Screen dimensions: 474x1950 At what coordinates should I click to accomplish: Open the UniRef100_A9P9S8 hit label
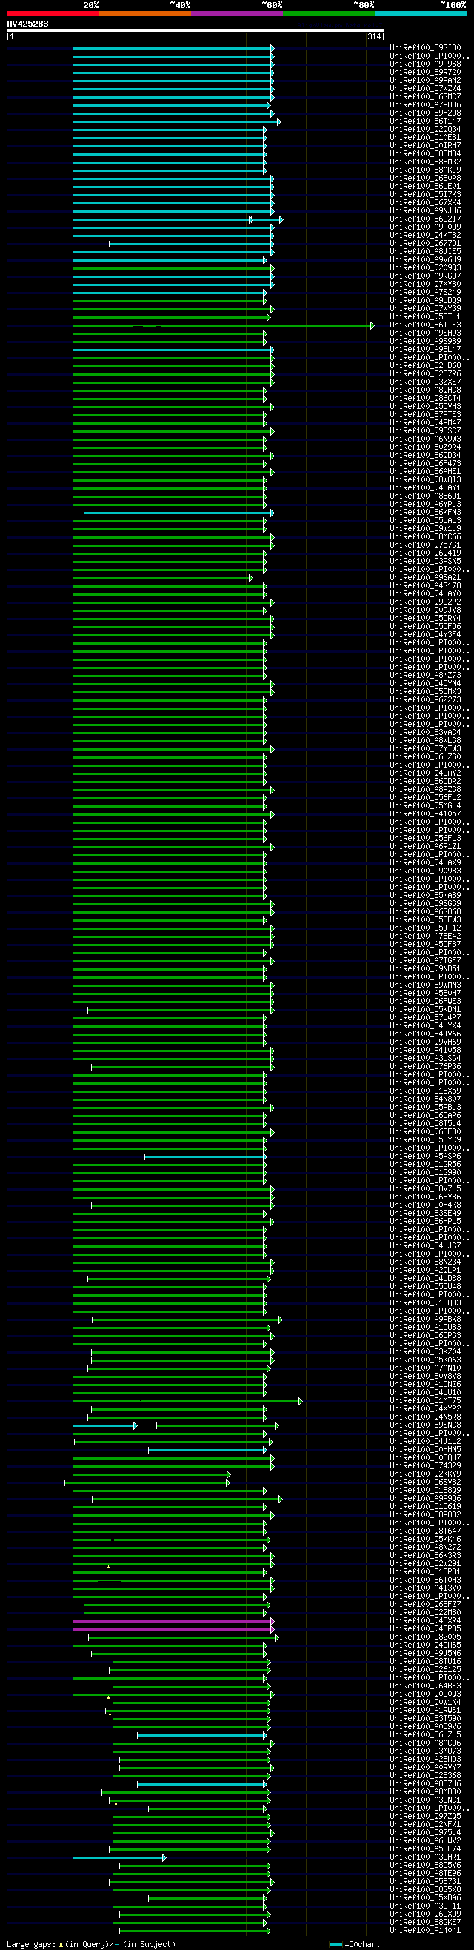pos(426,64)
